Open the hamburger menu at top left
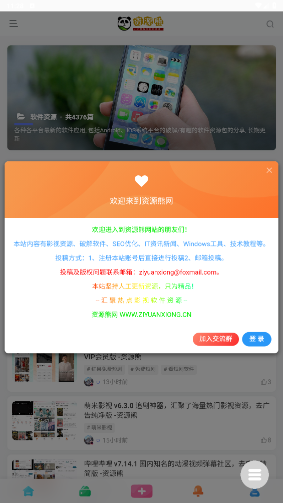 click(x=14, y=24)
